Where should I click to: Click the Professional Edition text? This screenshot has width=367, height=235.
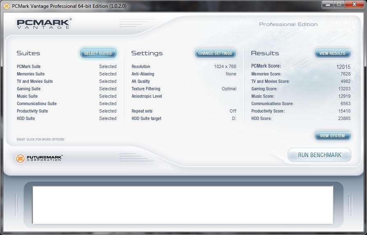click(288, 24)
